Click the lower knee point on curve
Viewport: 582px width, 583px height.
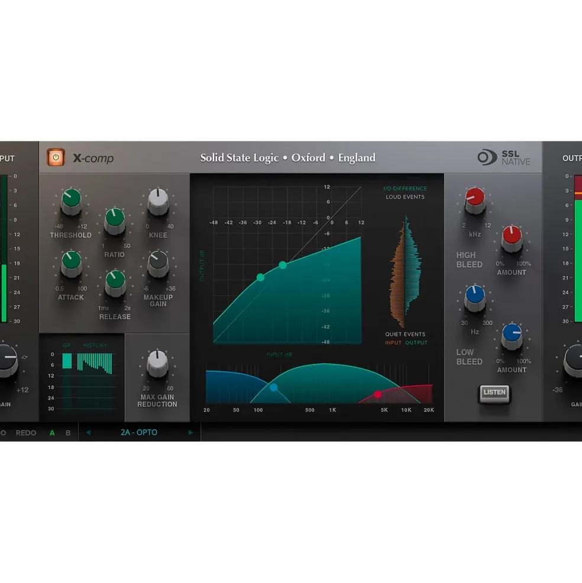tap(260, 278)
